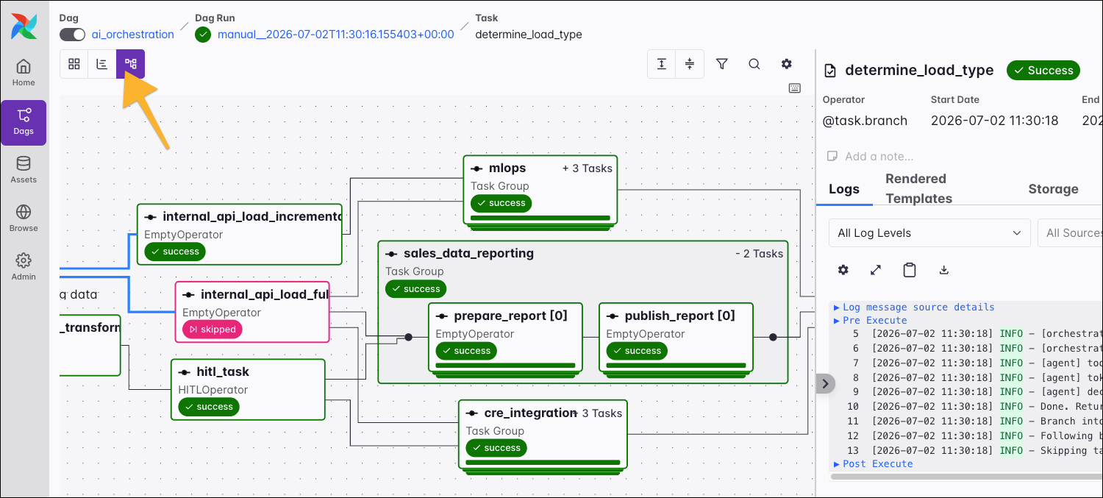Expand all task groups
The image size is (1103, 498).
pyautogui.click(x=662, y=64)
